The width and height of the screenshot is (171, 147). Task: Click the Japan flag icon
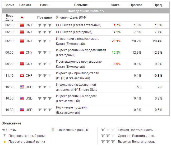tap(22, 18)
